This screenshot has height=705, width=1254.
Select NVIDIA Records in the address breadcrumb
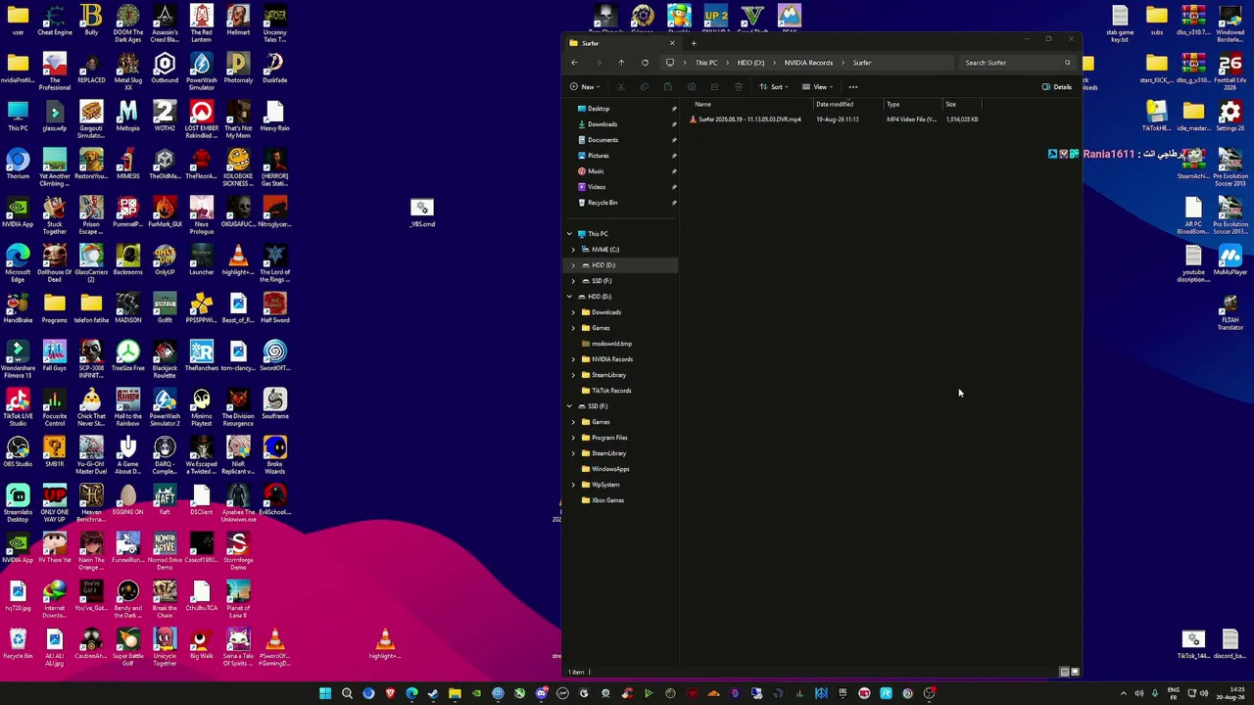click(x=808, y=63)
